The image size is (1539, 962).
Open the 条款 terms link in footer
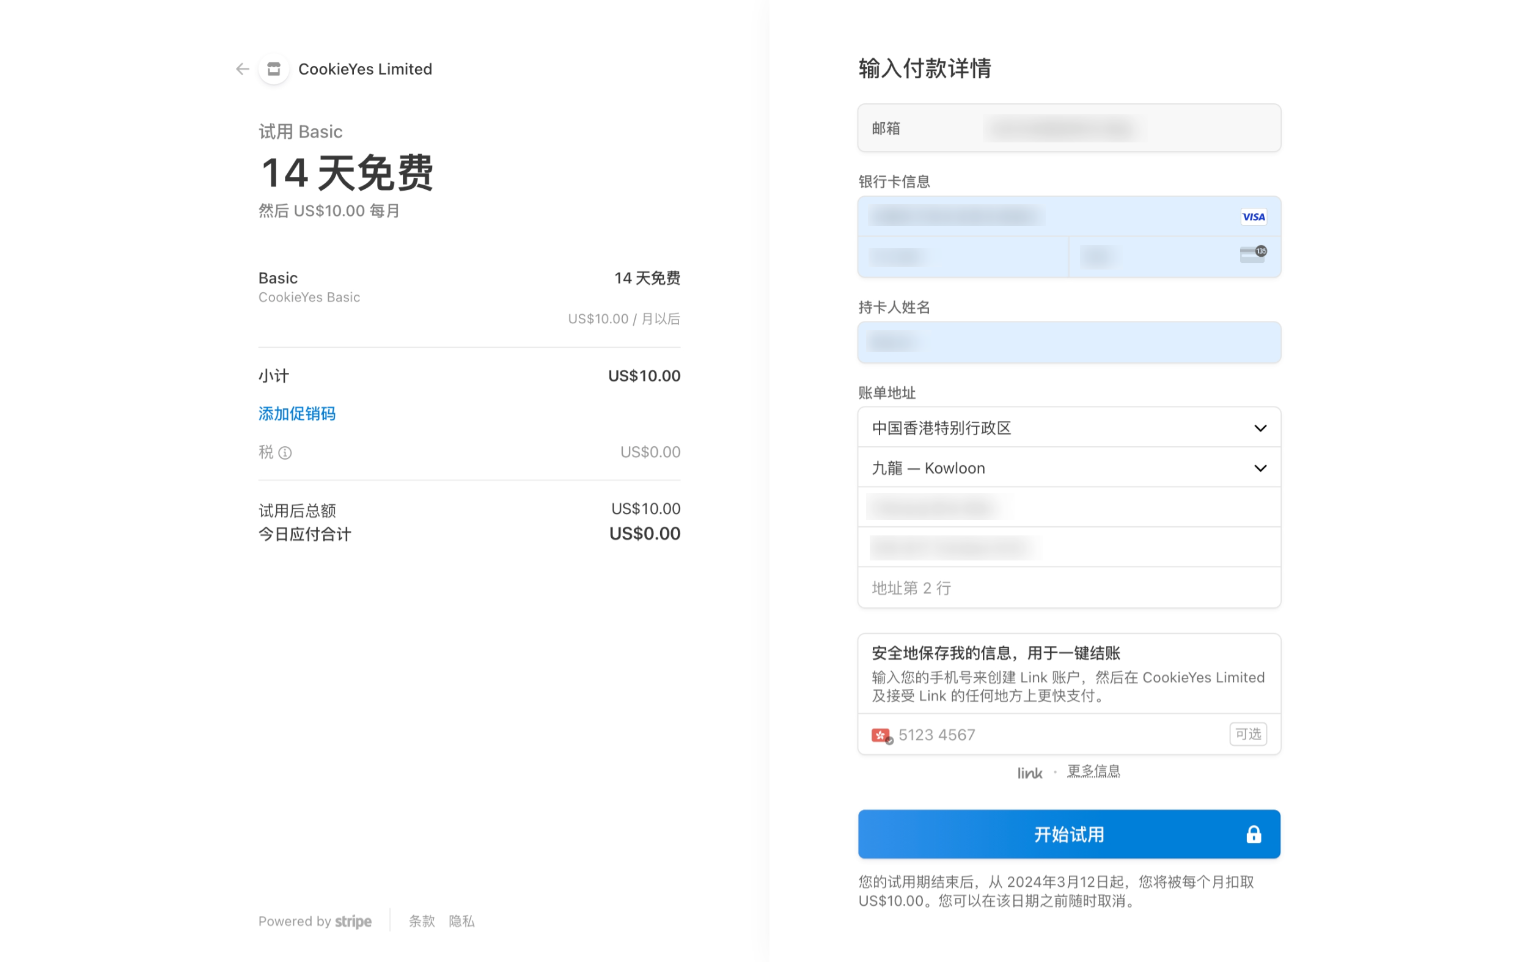tap(421, 920)
